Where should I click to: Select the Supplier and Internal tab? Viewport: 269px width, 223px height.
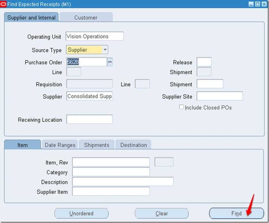click(31, 18)
